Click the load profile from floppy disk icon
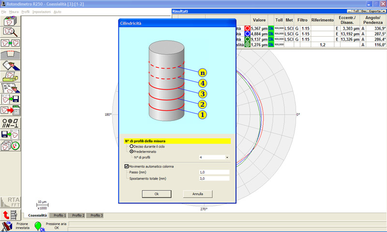Screen dimensions: 387x232 point(10,134)
